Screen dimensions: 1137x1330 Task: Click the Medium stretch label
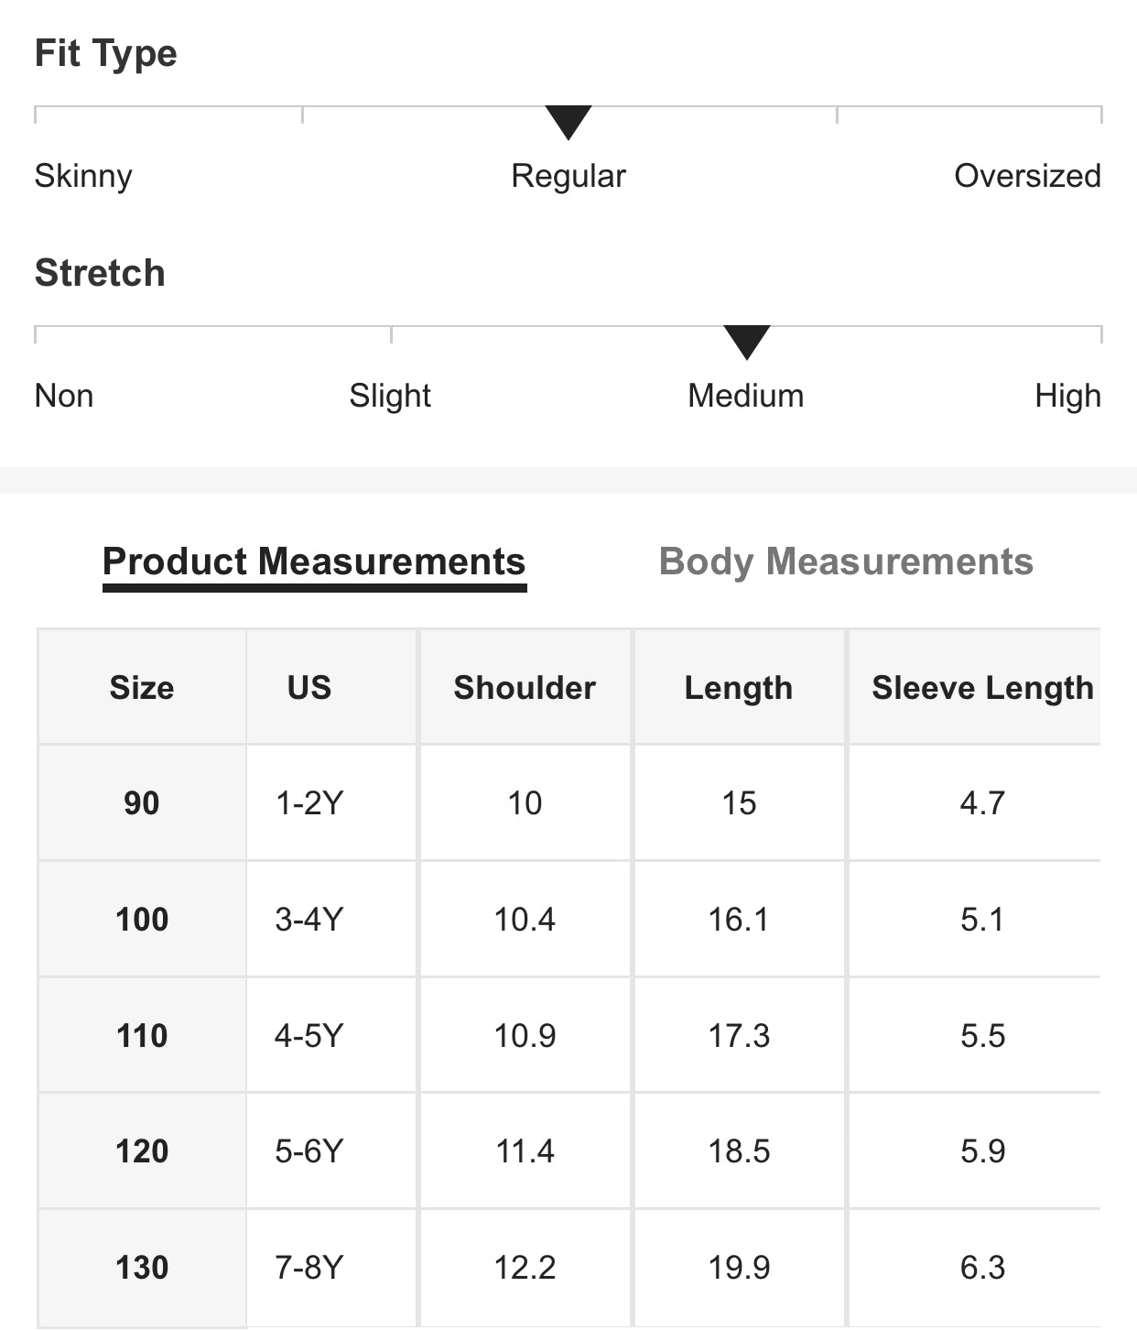(746, 396)
